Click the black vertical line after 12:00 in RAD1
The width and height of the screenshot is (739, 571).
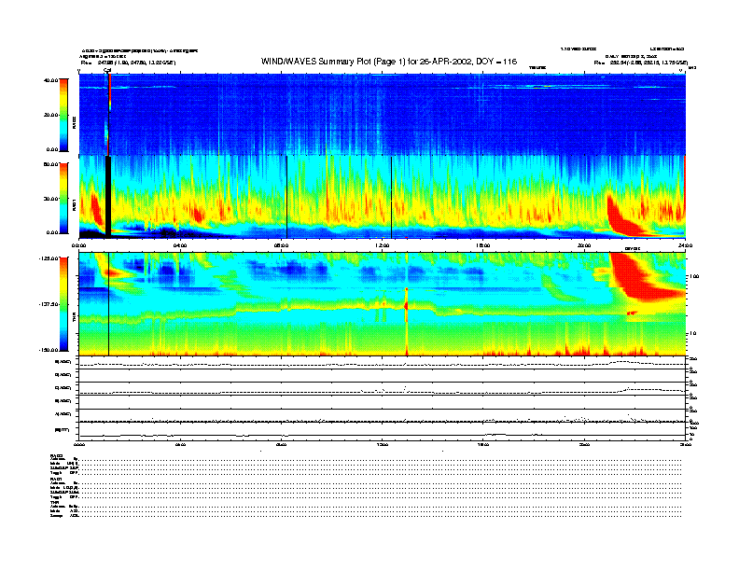tap(391, 197)
